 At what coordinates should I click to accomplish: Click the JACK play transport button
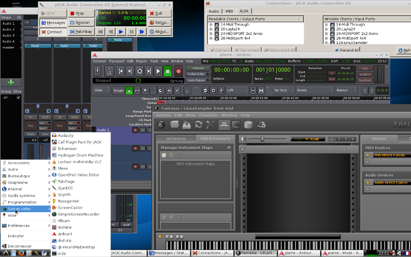pos(120,32)
